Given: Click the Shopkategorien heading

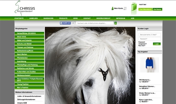Looking at the screenshot, I should tap(21, 29).
